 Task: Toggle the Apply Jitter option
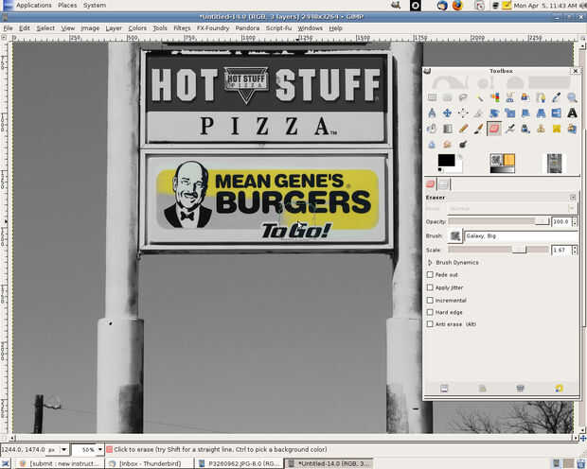point(432,287)
